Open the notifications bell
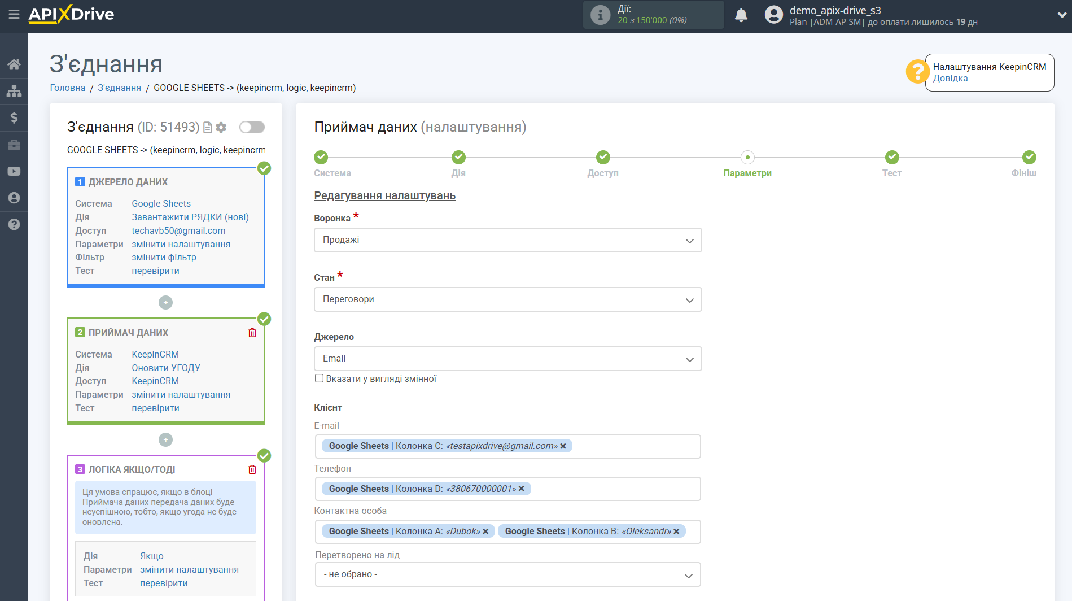 click(x=741, y=15)
